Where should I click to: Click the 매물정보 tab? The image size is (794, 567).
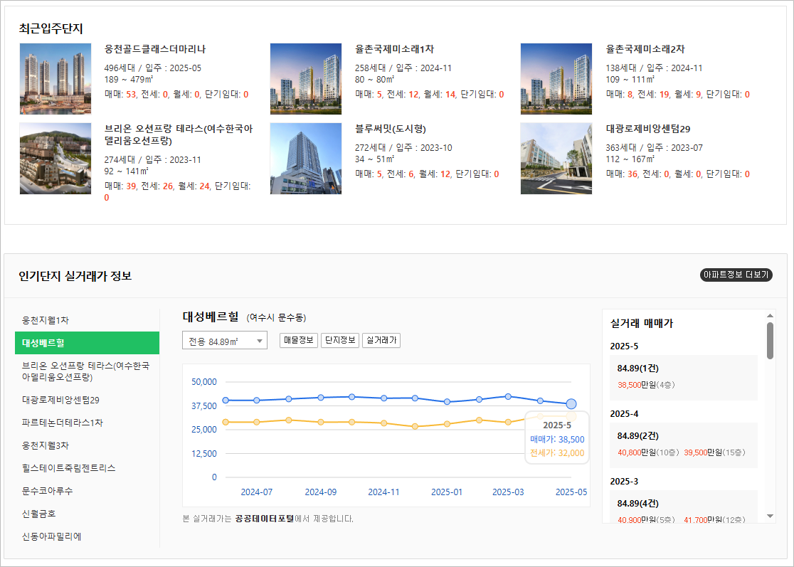[298, 340]
